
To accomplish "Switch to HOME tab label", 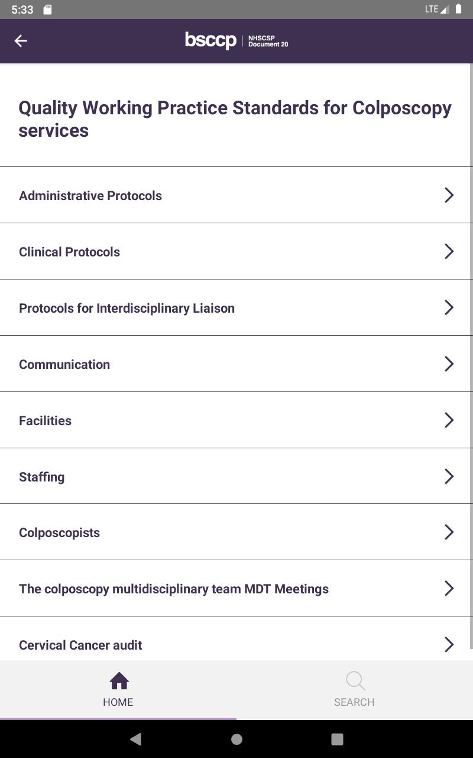I will pyautogui.click(x=118, y=702).
